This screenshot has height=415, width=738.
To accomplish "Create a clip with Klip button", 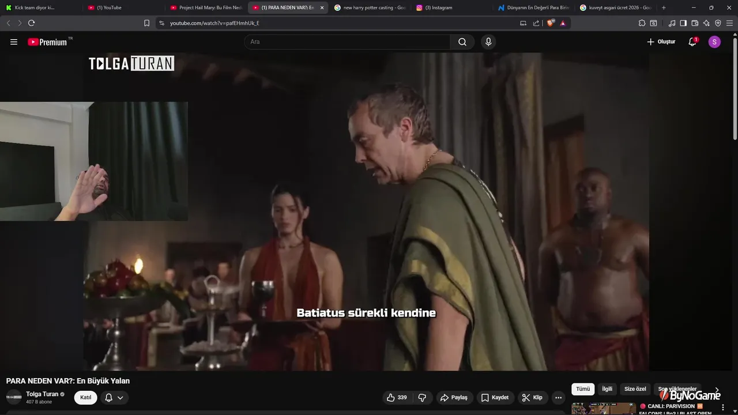I will tap(532, 397).
